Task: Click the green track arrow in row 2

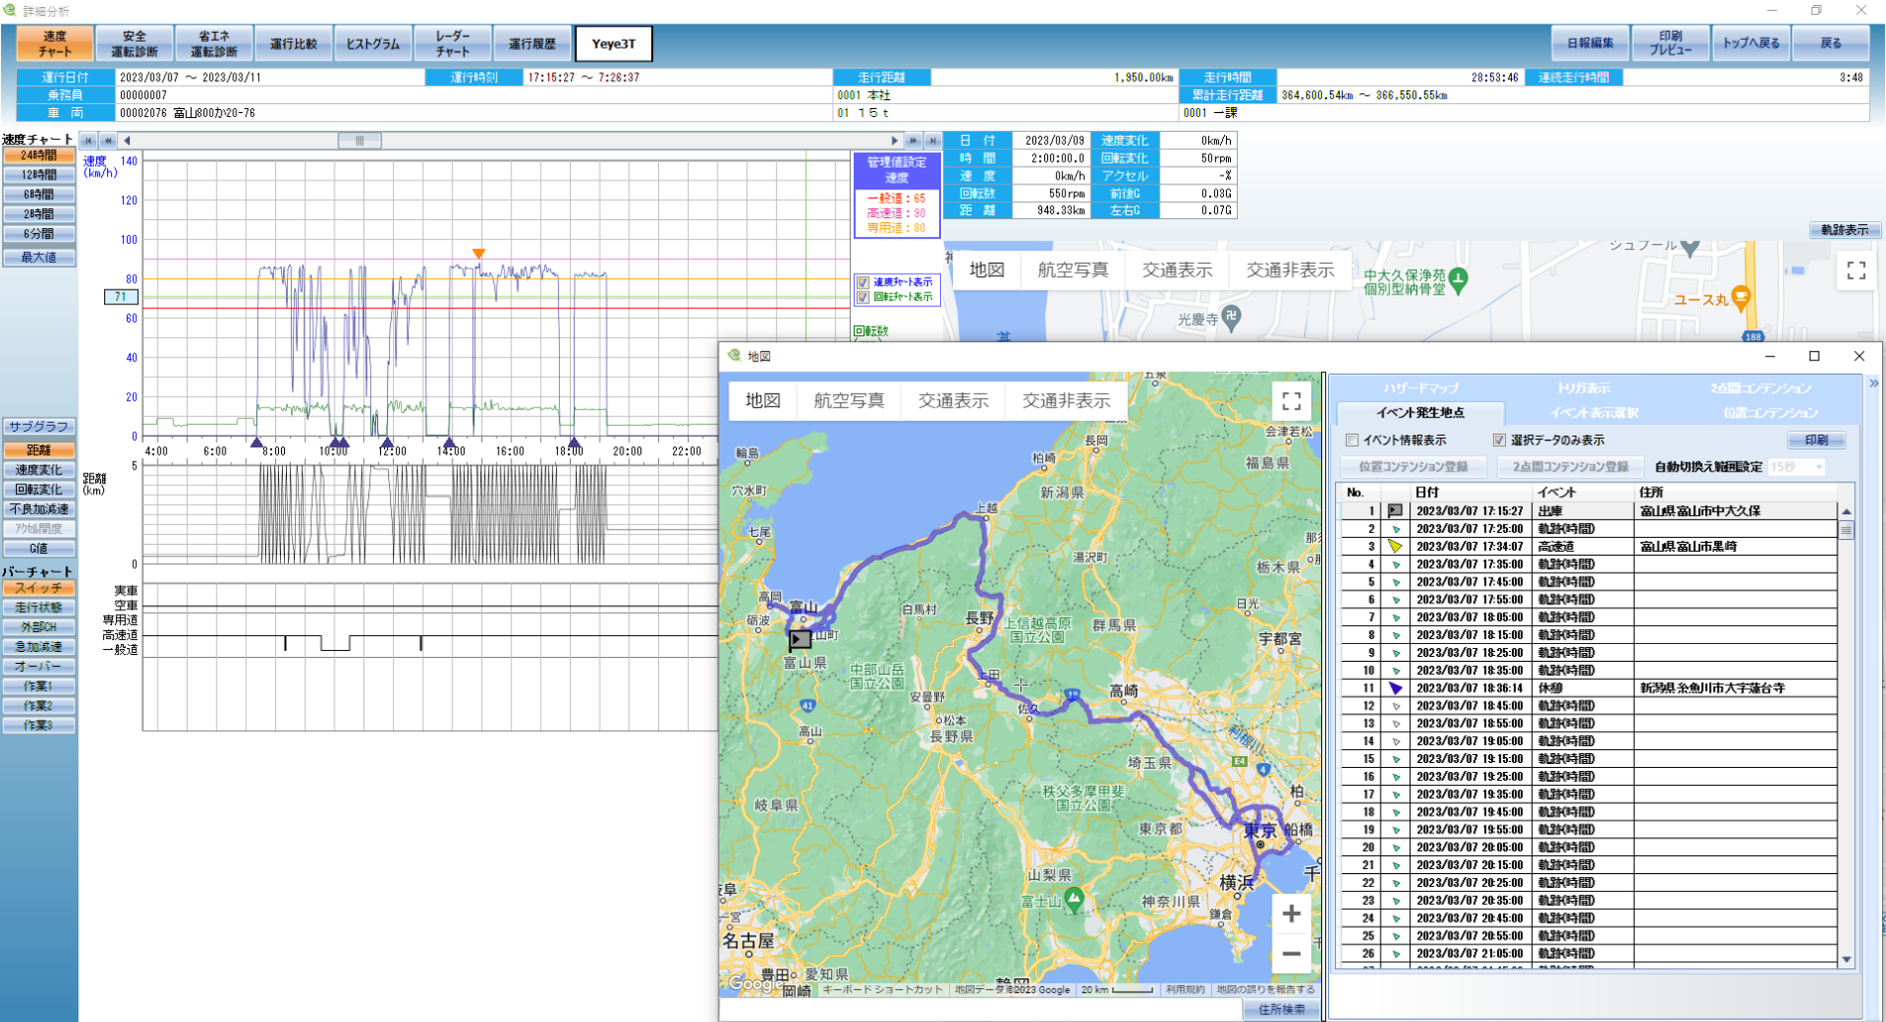Action: [1396, 529]
